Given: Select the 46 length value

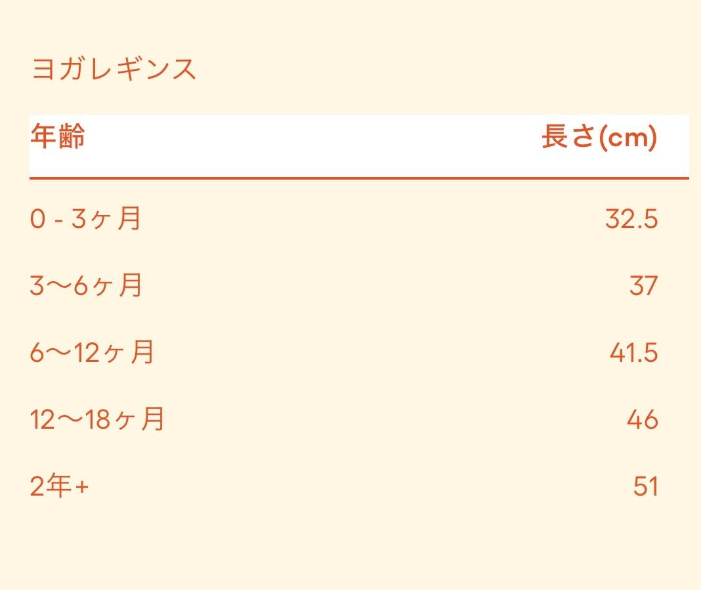Looking at the screenshot, I should pyautogui.click(x=642, y=420).
